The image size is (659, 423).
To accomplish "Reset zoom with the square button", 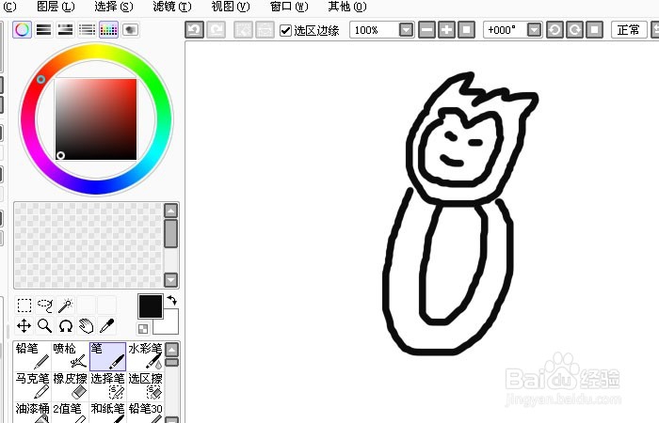I will tap(466, 30).
